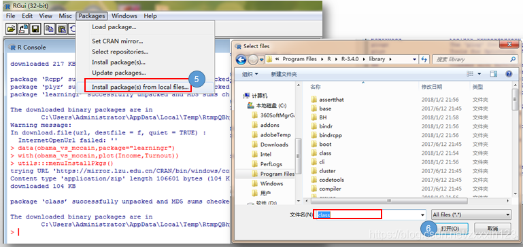Click the 取消 cancel button
Viewport: 523px width, 247px height.
pyautogui.click(x=492, y=229)
